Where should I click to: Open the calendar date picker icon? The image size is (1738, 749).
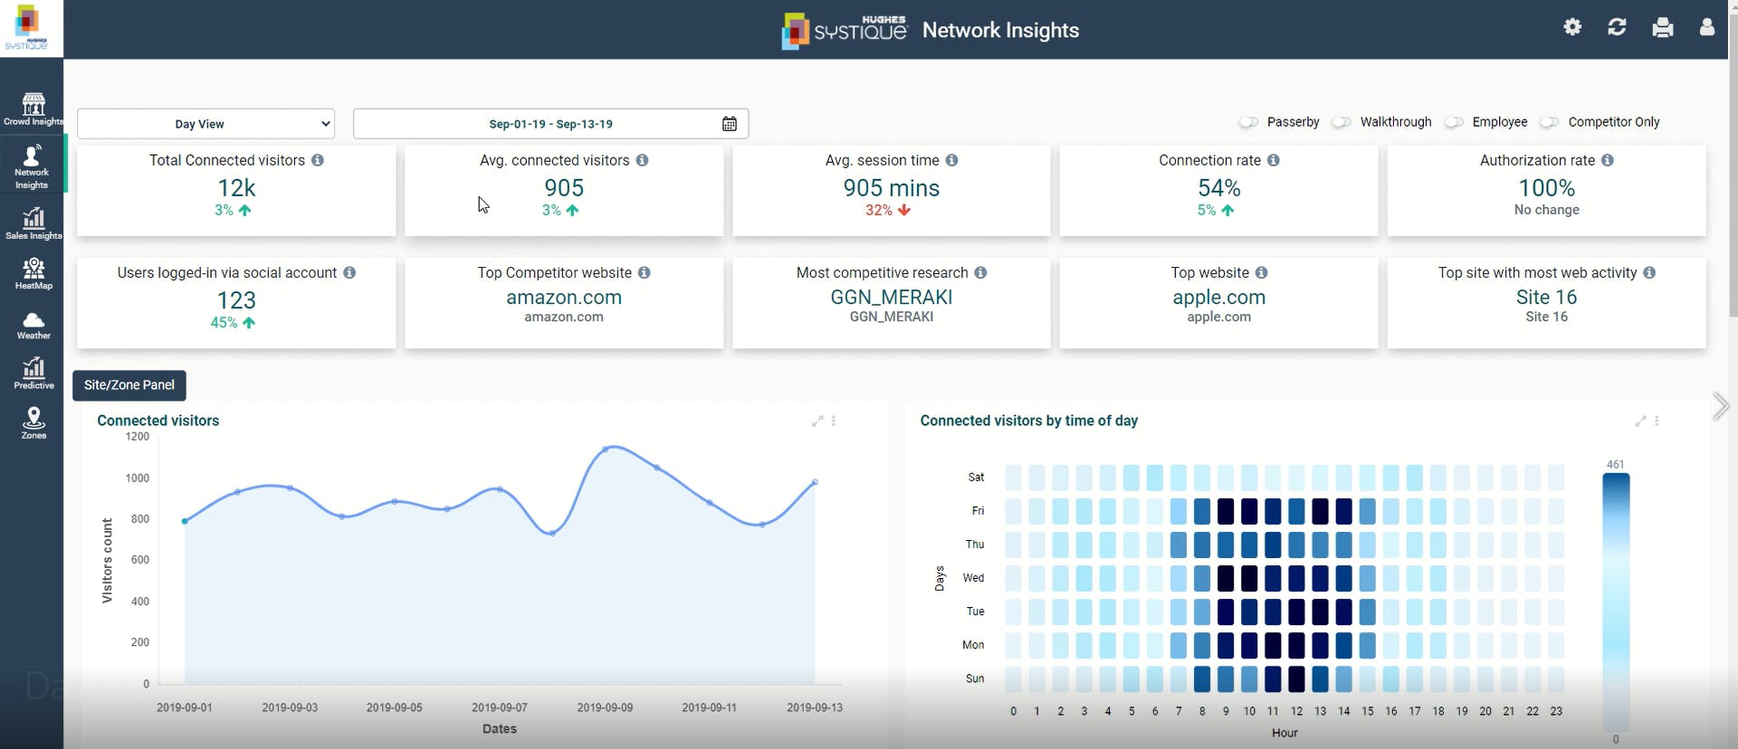(729, 124)
